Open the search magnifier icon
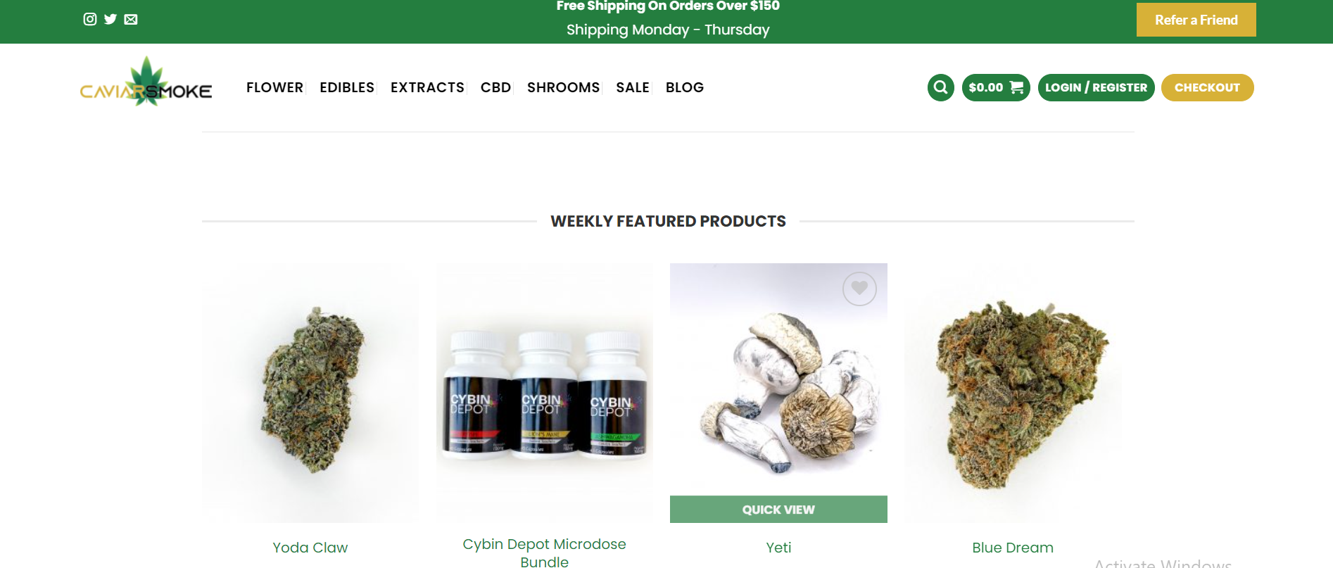 [941, 87]
